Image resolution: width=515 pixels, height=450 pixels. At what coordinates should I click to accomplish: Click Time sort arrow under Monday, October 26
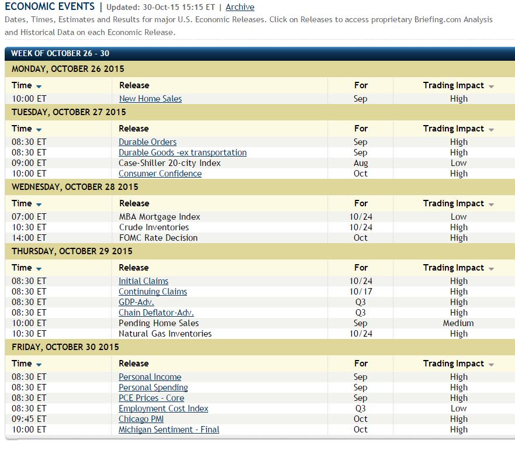[39, 86]
